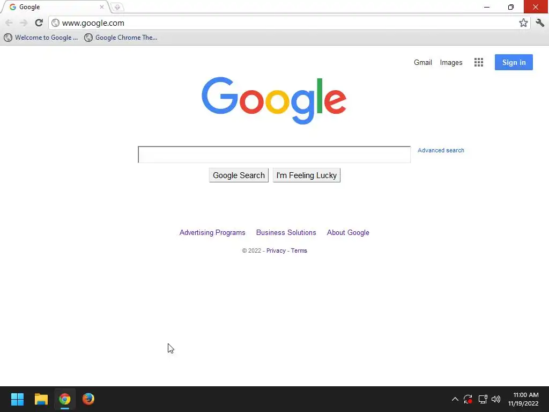Show hidden system tray icons

(455, 399)
